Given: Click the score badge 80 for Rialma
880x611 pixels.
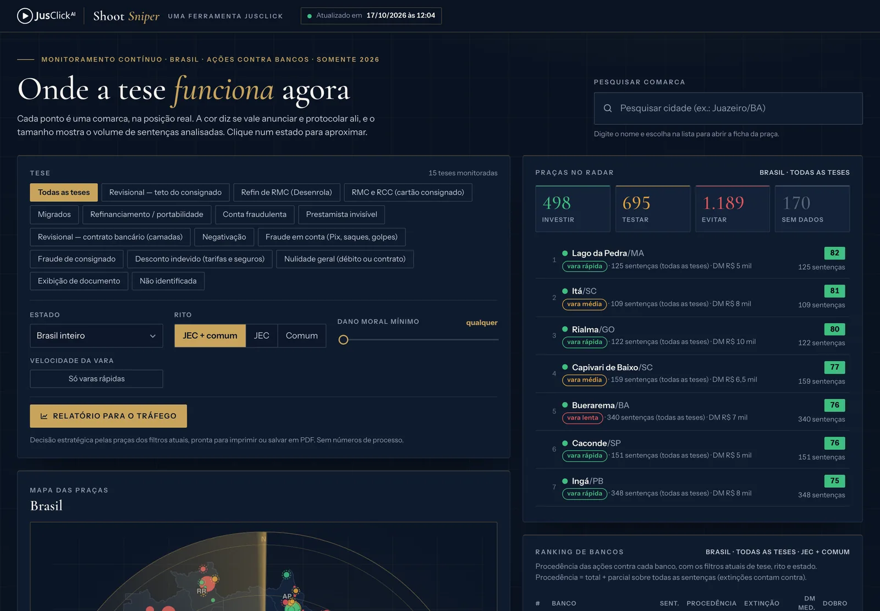Looking at the screenshot, I should 834,329.
